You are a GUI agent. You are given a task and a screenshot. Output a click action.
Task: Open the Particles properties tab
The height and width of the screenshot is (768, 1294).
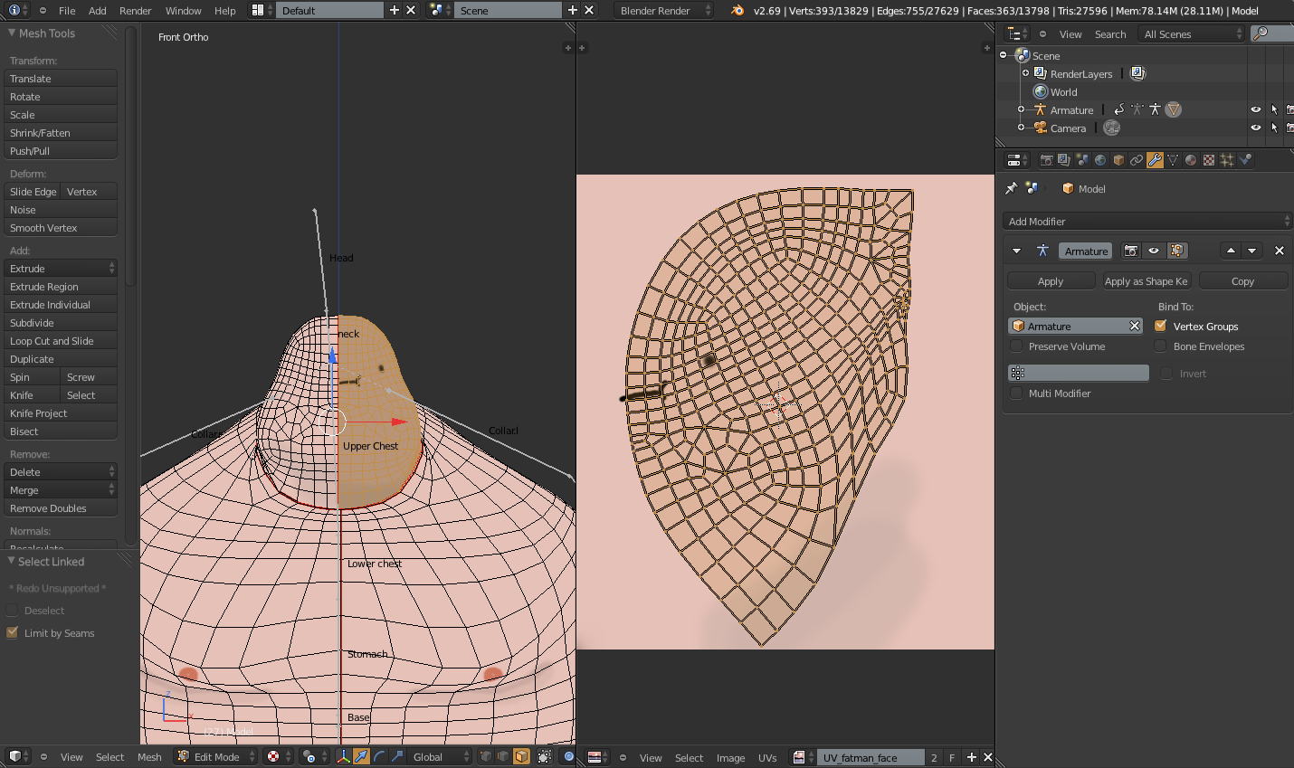click(1227, 160)
